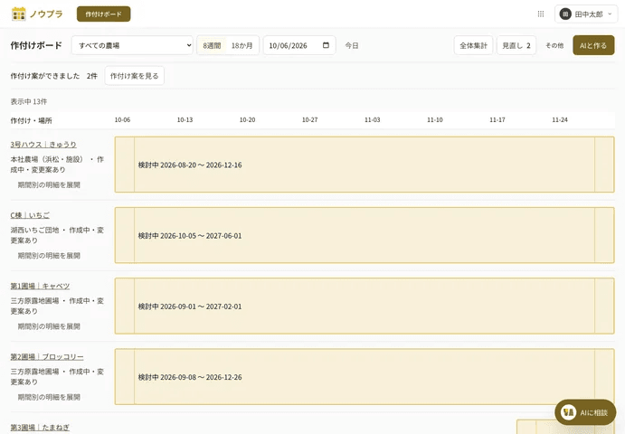This screenshot has height=434, width=625.
Task: Click the 11-10 week header
Action: (x=435, y=119)
